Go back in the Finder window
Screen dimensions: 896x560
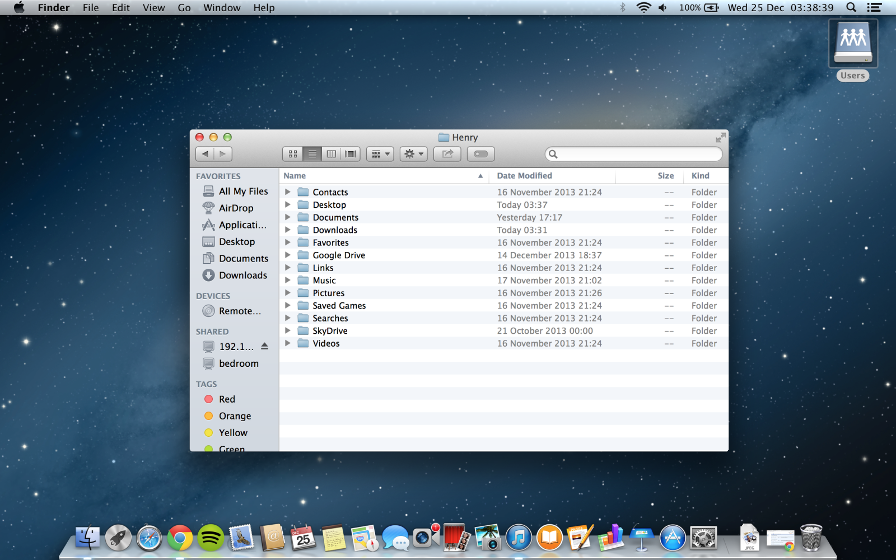205,154
